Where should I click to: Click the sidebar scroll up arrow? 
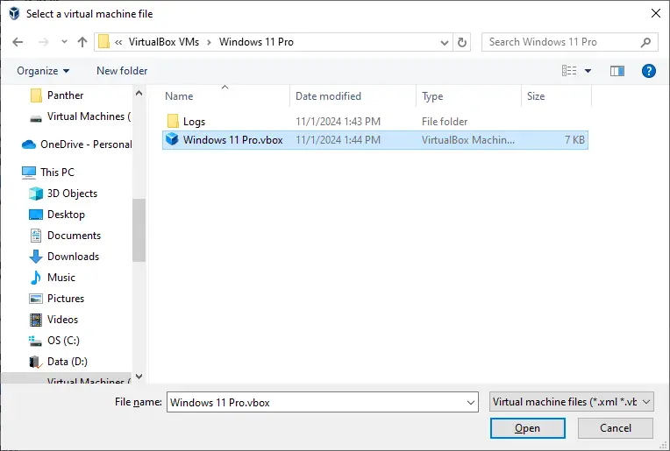pyautogui.click(x=139, y=93)
